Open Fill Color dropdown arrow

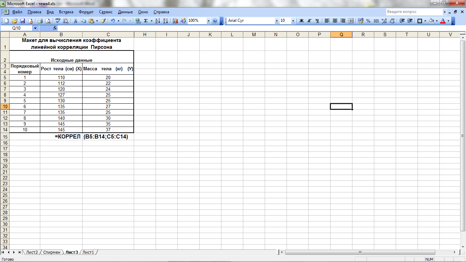pos(437,21)
